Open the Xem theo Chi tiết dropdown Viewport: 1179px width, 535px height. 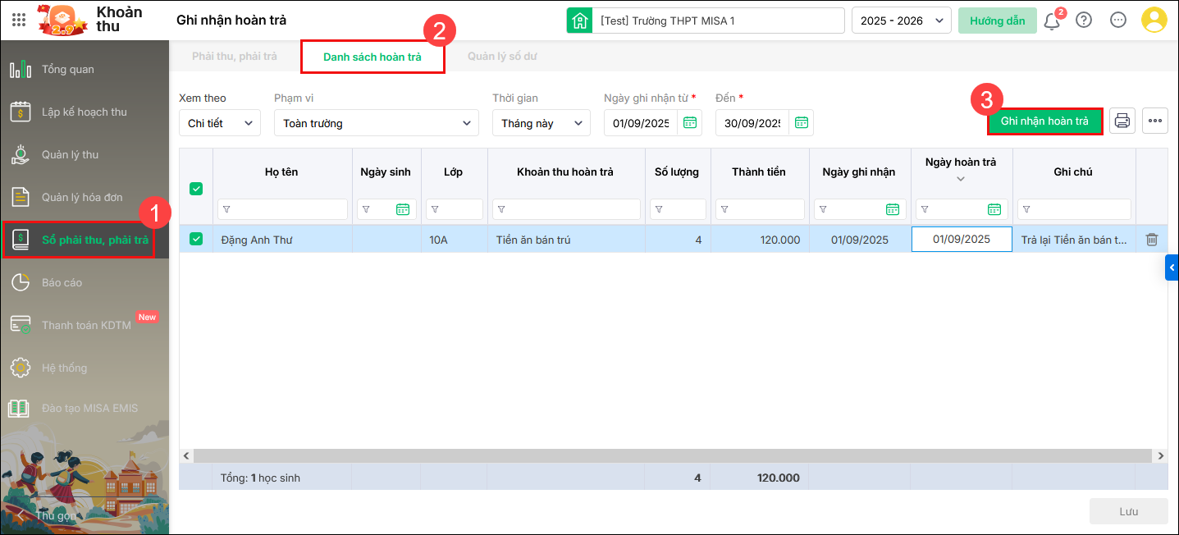(220, 123)
